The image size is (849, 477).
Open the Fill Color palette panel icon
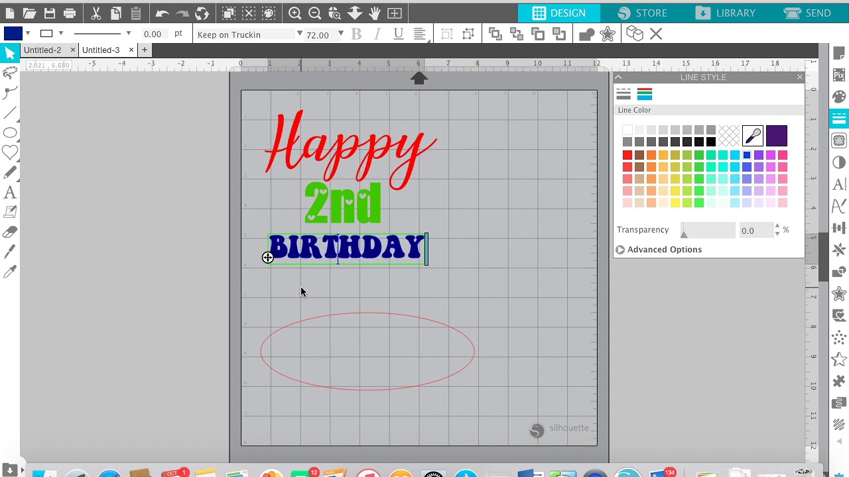(839, 97)
